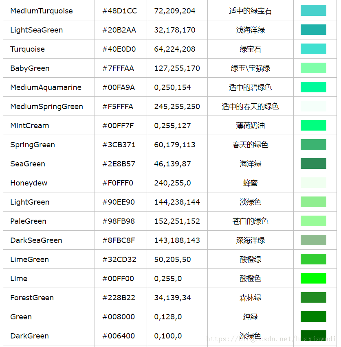341x347 pixels.
Task: Click RGB value 32,178,170
Action: (175, 30)
